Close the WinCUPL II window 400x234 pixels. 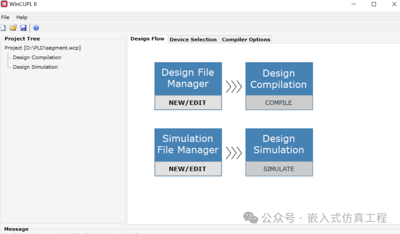[394, 4]
